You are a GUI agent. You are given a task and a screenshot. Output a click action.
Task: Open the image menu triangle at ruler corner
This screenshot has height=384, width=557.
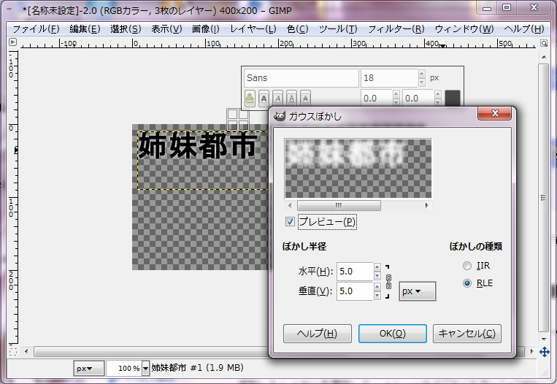[13, 42]
